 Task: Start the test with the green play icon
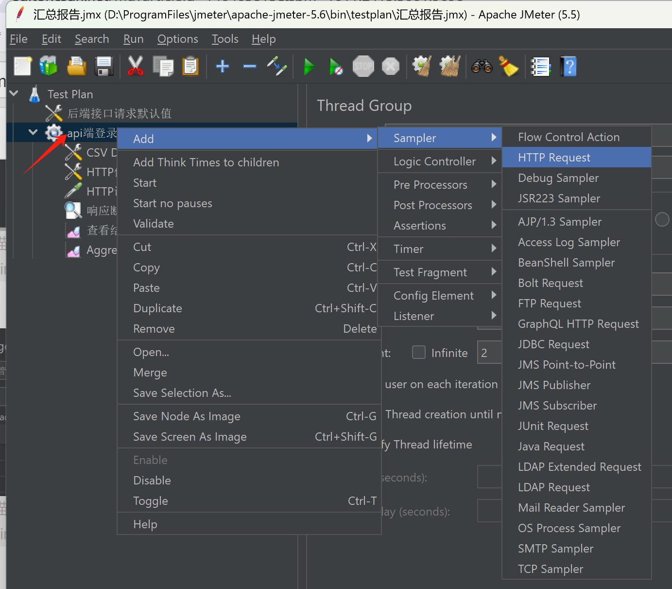309,67
